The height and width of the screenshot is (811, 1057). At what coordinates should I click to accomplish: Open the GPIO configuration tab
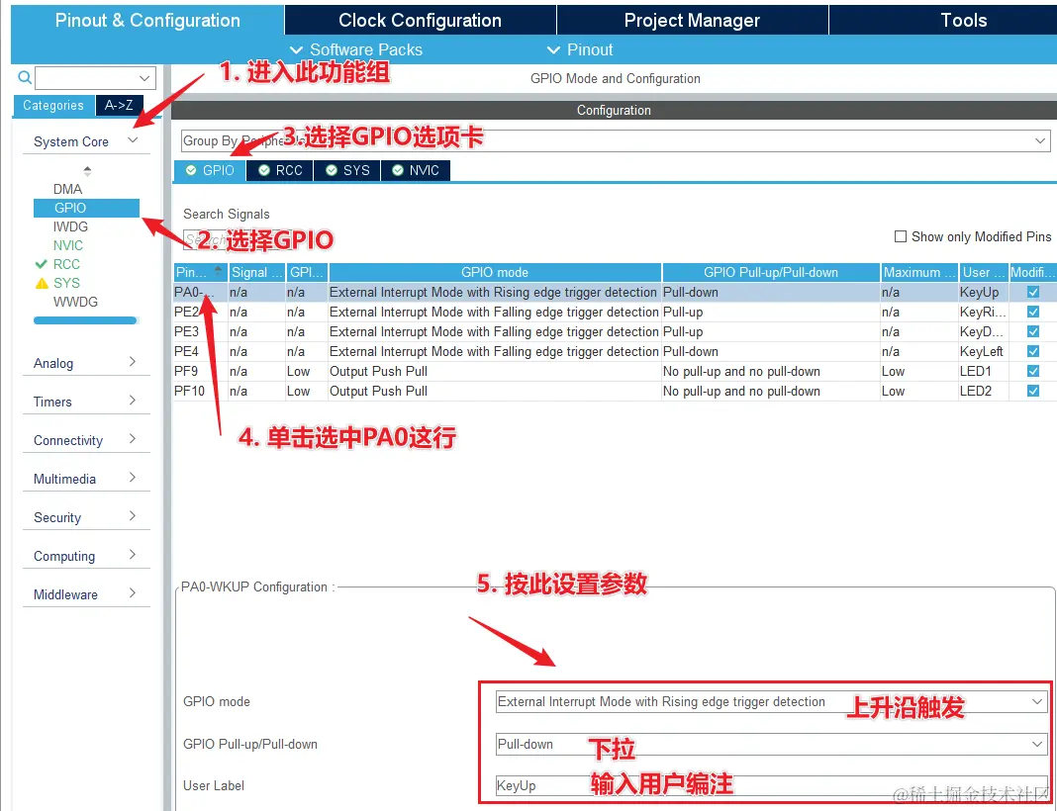[x=210, y=170]
